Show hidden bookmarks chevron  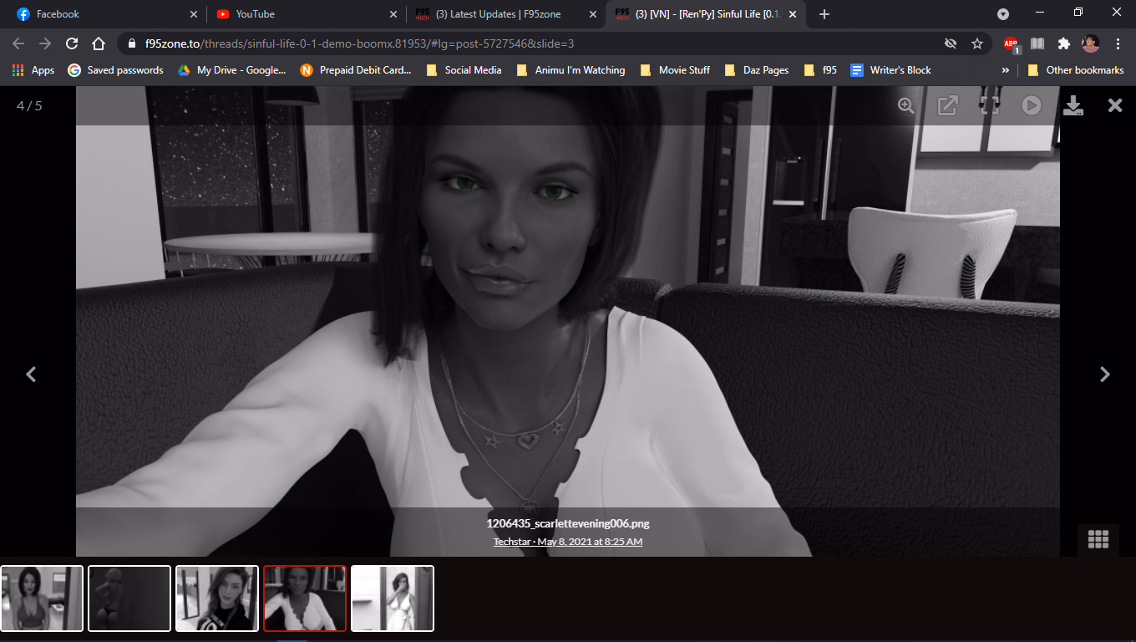(x=1006, y=70)
